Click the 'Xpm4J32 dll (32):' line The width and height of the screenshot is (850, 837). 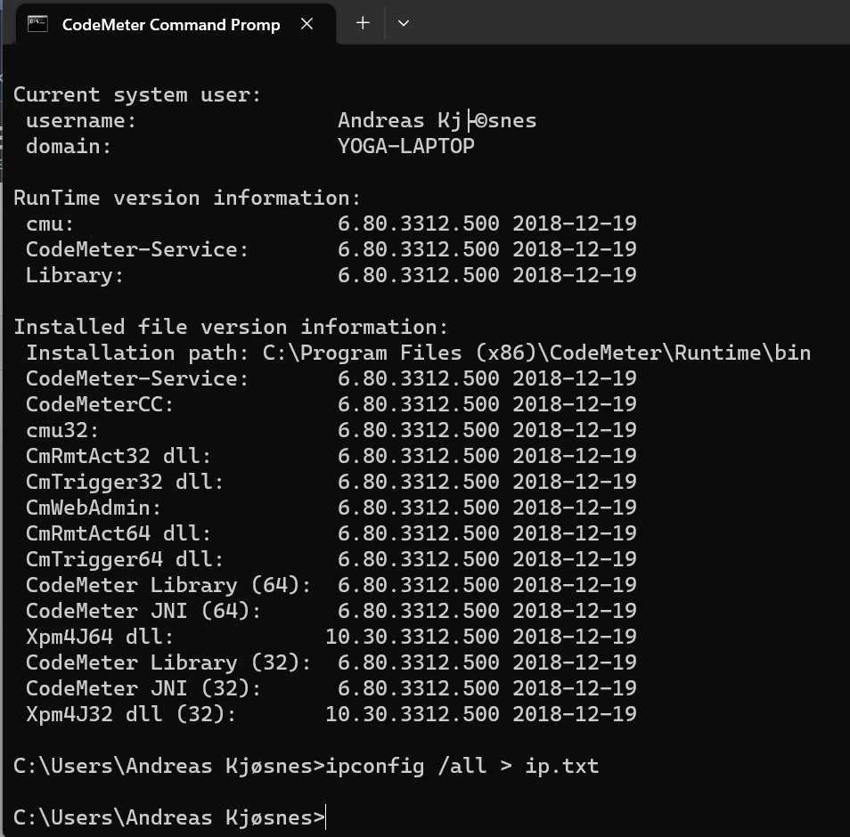331,714
